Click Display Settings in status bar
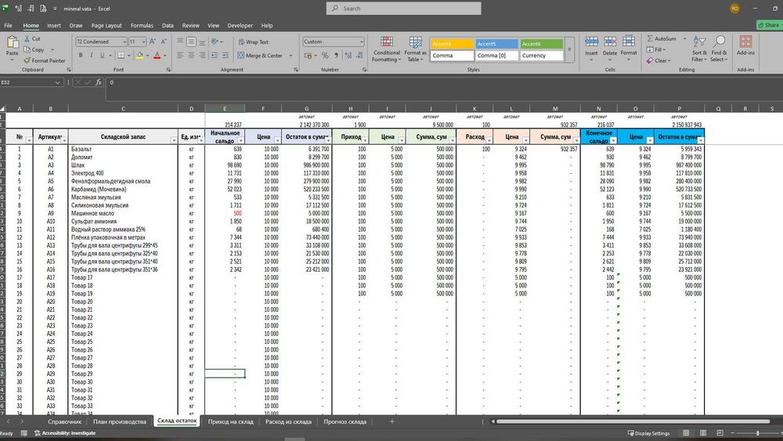Viewport: 783px width, 441px height. (x=648, y=433)
